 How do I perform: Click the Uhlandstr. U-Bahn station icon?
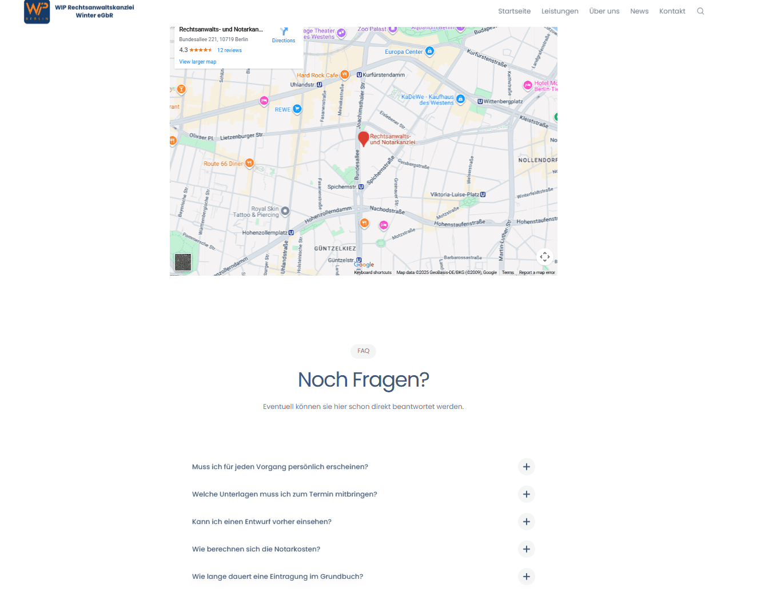coord(319,85)
